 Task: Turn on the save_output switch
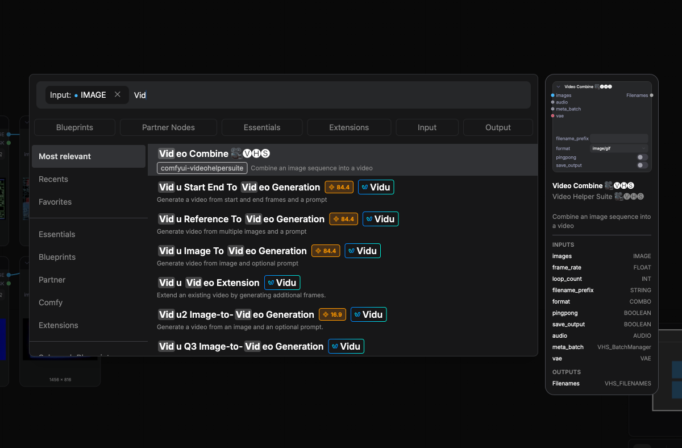642,165
